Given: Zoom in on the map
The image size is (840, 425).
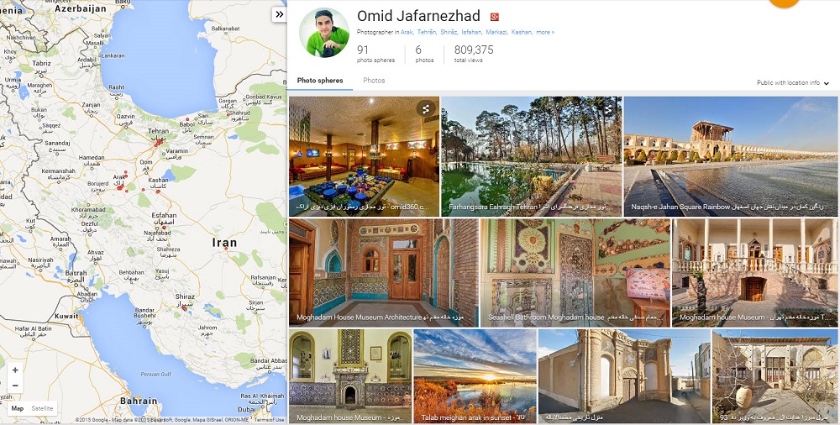Looking at the screenshot, I should 15,370.
